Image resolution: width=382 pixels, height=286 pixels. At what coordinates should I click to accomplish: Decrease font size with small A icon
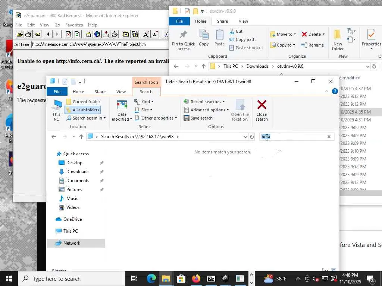155,34
